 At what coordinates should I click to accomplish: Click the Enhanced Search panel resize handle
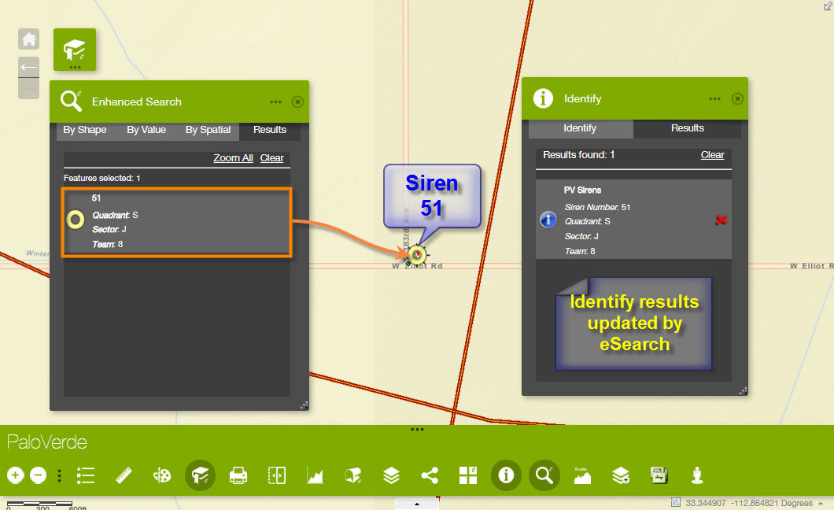(x=304, y=406)
